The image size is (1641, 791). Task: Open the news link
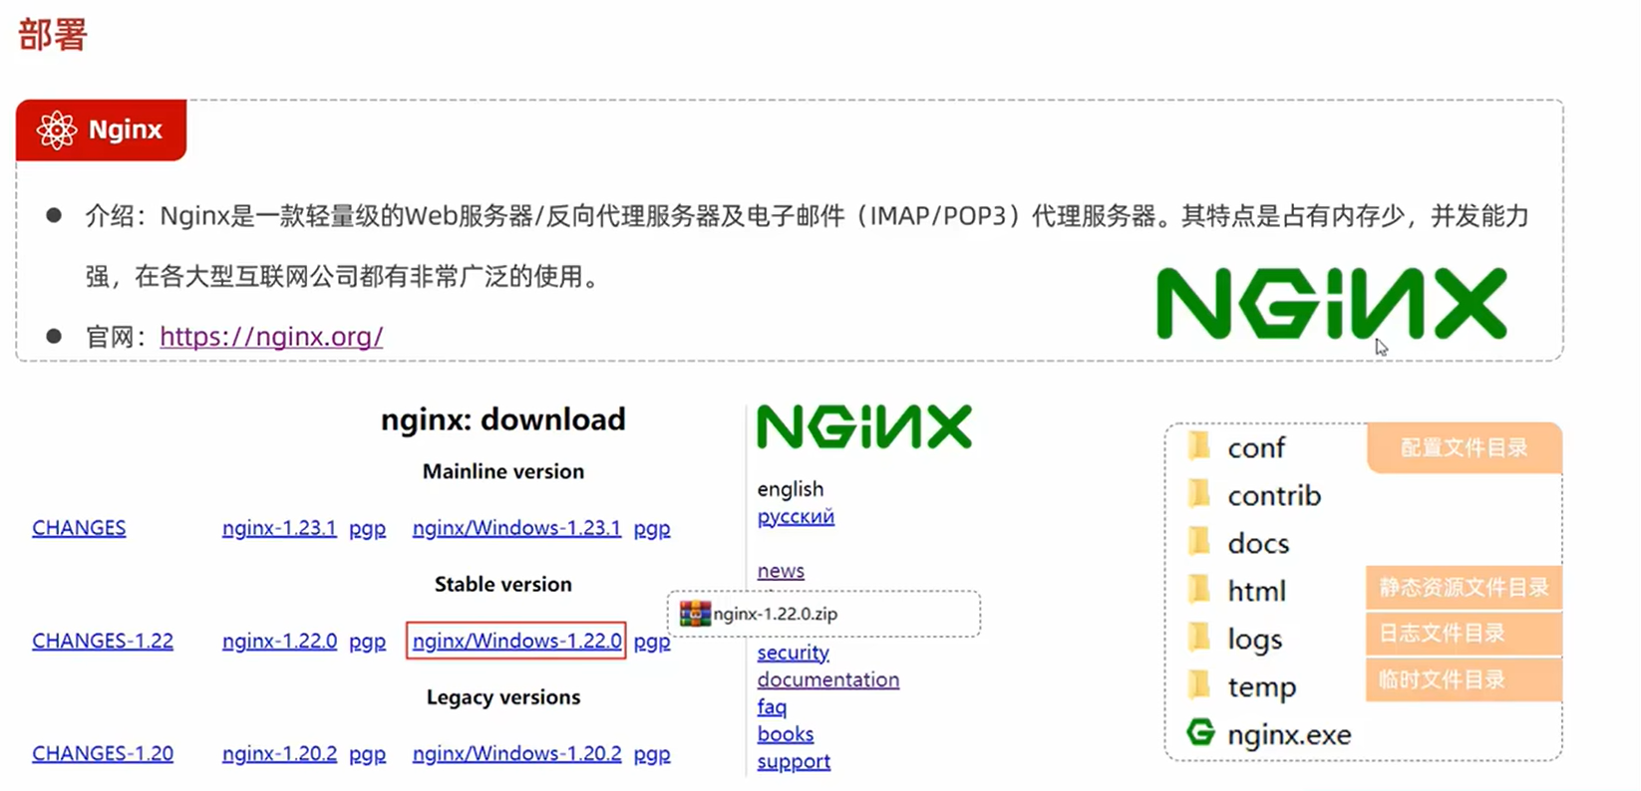[x=781, y=571]
